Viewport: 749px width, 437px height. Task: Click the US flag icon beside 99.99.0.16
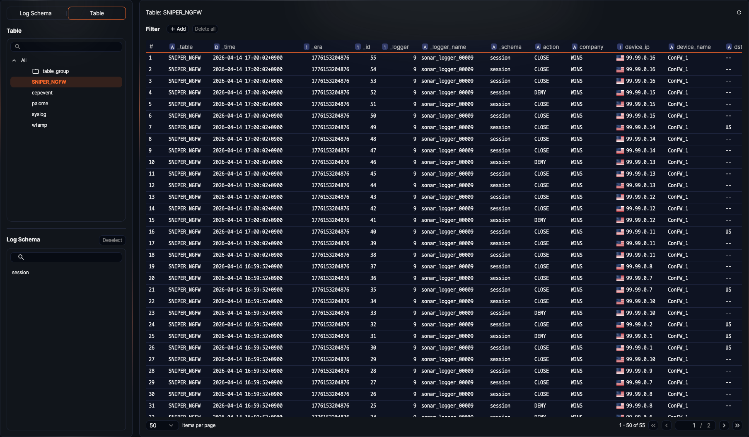(620, 58)
